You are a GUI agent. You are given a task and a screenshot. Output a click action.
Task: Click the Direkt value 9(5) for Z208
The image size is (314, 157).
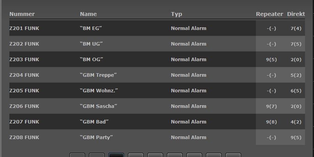point(296,138)
